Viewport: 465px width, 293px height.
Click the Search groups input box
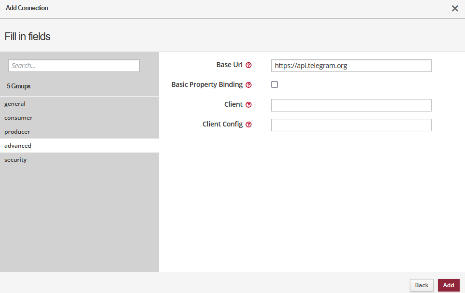pos(74,66)
